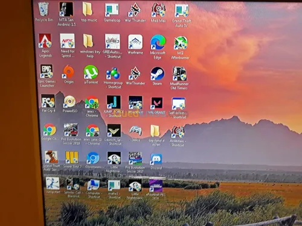Image resolution: width=302 pixels, height=226 pixels.
Task: Open PowerISO
Action: coord(69,102)
